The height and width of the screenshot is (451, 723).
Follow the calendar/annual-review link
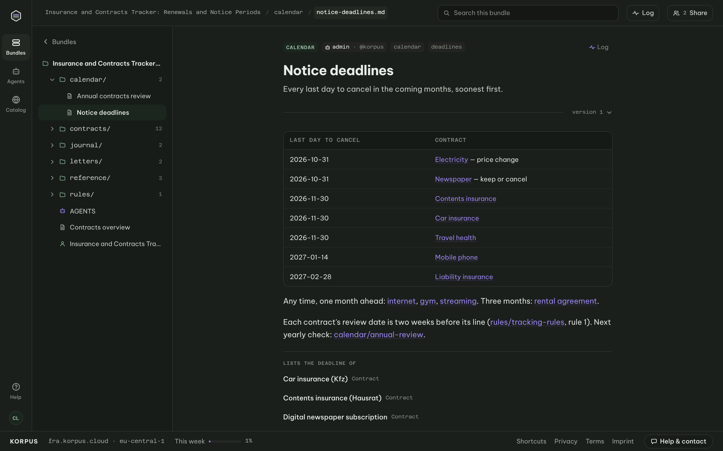coord(378,335)
